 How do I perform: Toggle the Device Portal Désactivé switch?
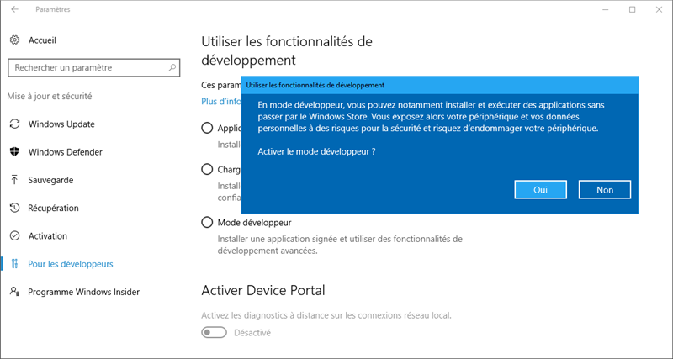pos(215,332)
